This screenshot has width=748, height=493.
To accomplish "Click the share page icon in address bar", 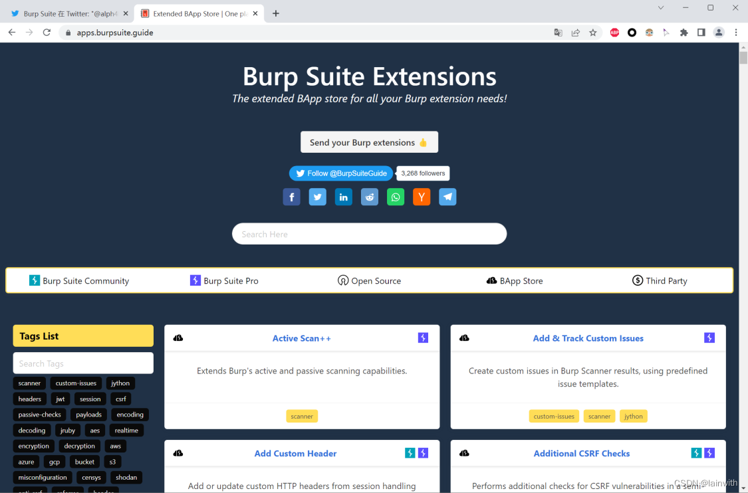I will click(x=576, y=33).
